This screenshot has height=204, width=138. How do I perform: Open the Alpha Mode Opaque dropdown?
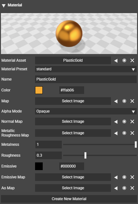(x=86, y=111)
